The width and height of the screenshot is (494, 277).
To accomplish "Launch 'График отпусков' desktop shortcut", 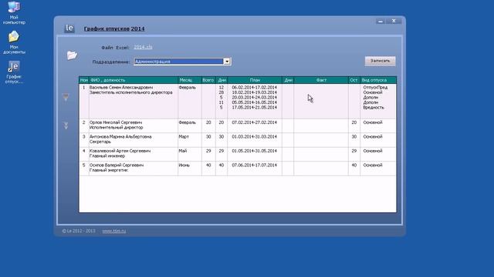I will click(x=14, y=72).
